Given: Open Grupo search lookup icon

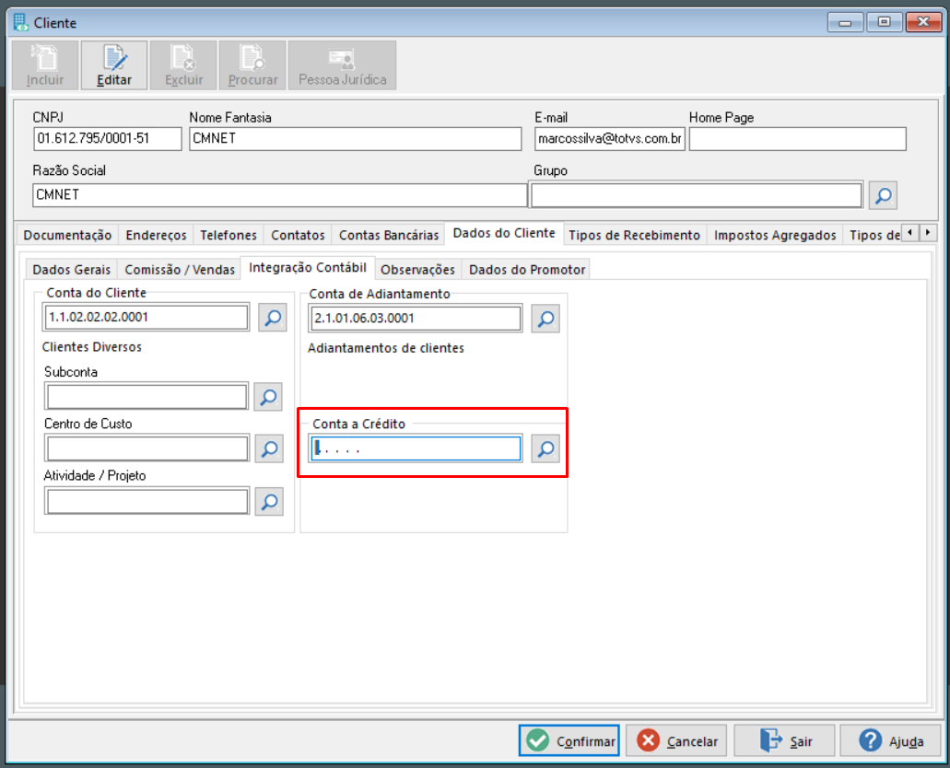Looking at the screenshot, I should click(x=883, y=195).
